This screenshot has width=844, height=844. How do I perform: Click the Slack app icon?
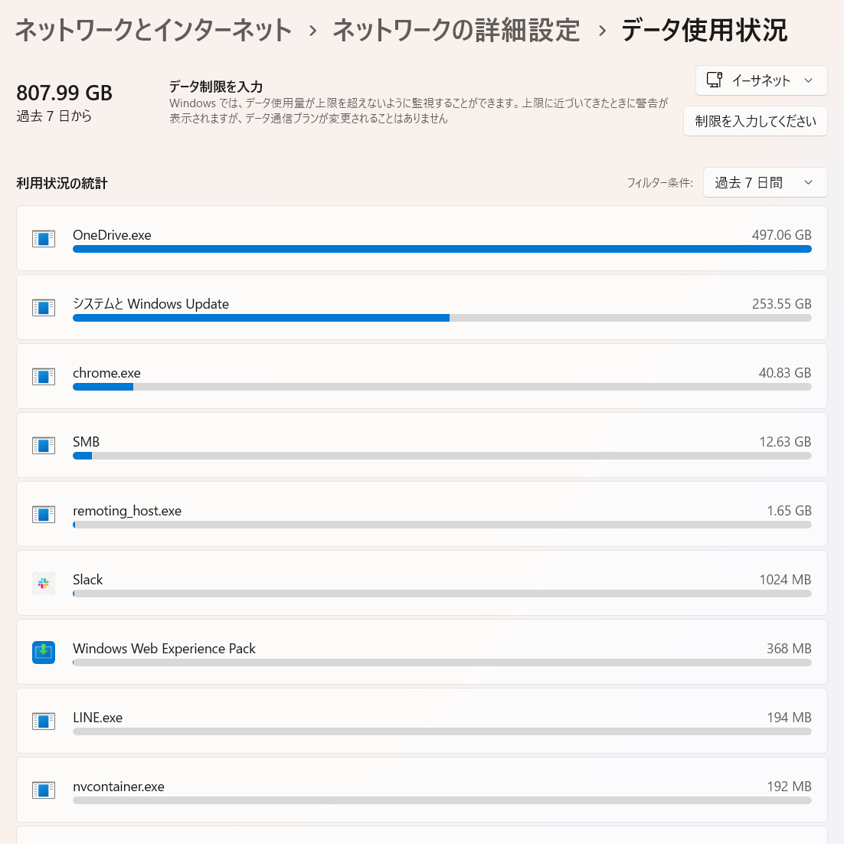pyautogui.click(x=44, y=583)
